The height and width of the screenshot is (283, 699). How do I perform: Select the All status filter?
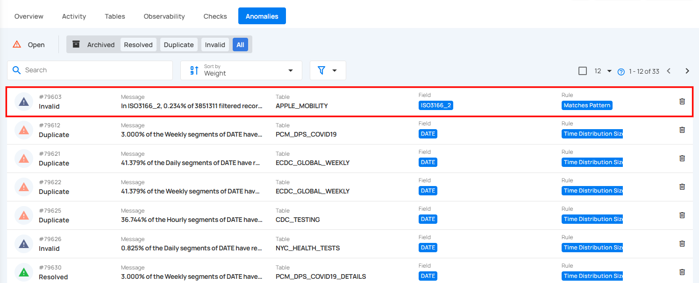tap(240, 45)
